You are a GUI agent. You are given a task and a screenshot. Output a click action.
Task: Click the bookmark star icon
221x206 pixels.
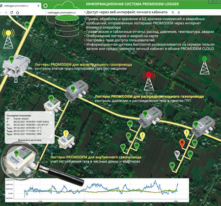[179, 12]
